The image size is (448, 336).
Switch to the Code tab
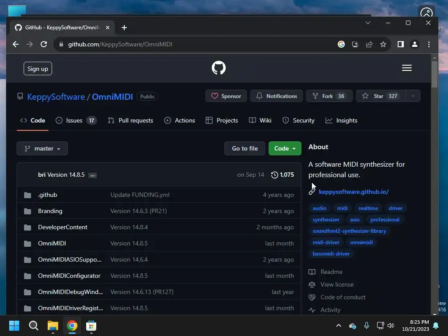tap(32, 121)
